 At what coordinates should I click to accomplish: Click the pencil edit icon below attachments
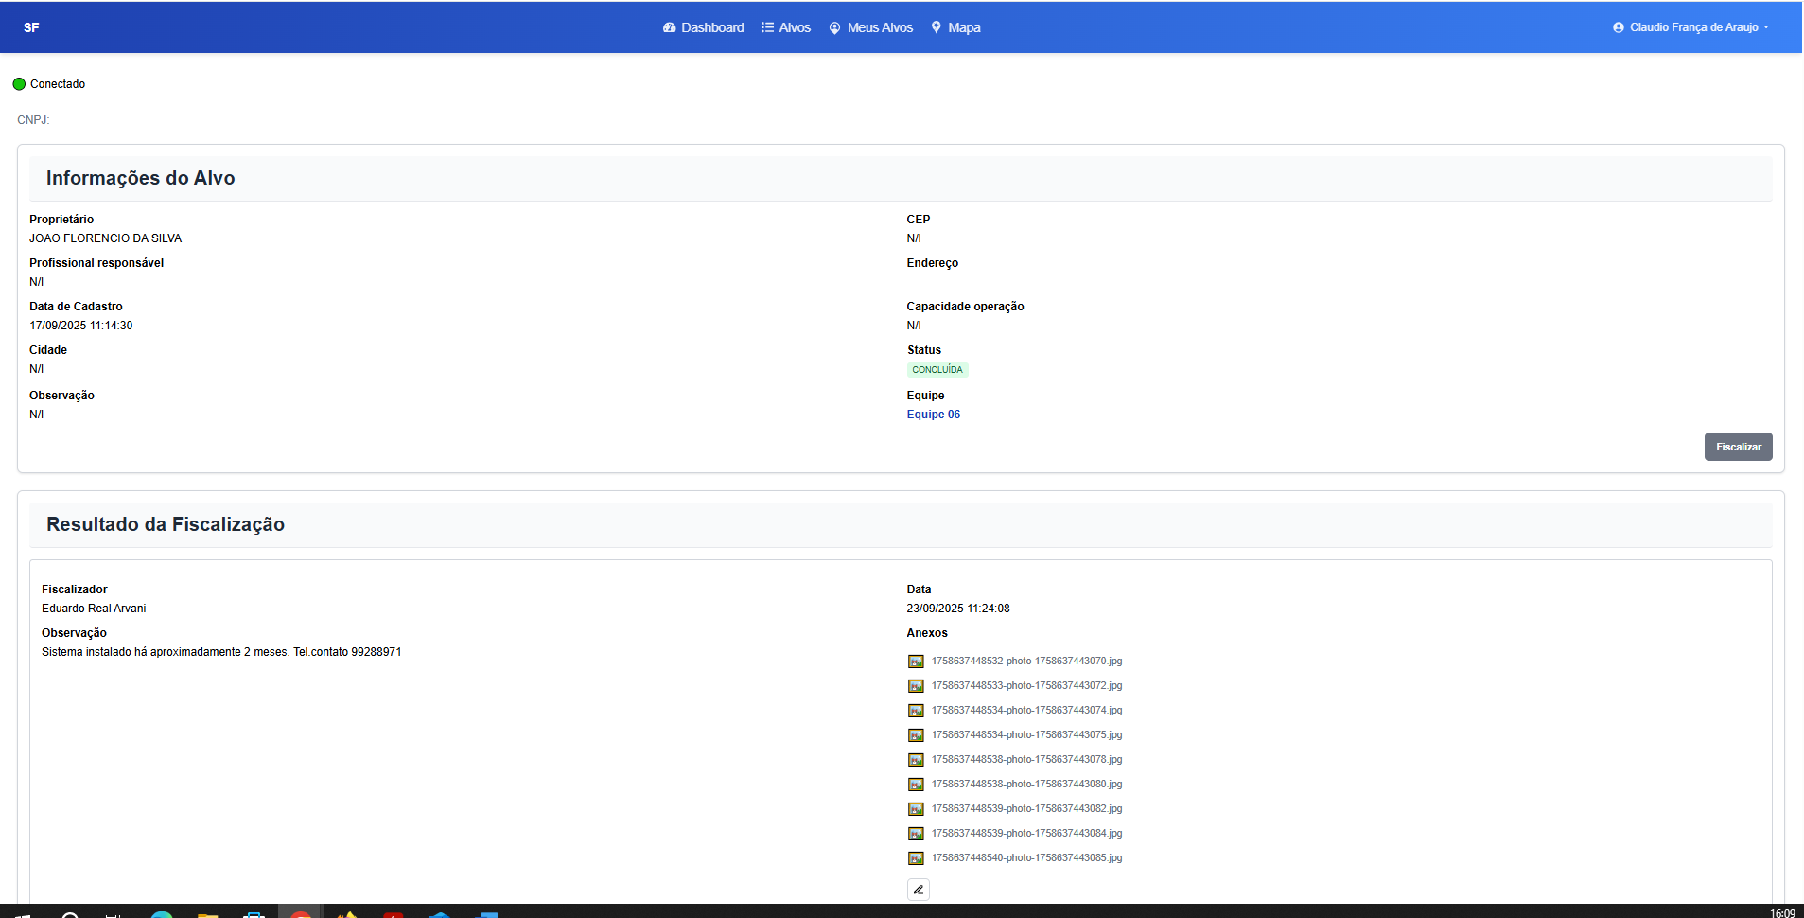tap(918, 890)
